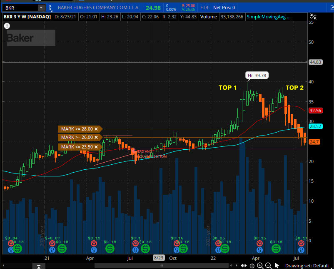Image resolution: width=334 pixels, height=269 pixels.
Task: Remove the MARK >= 26.00 alert
Action: click(96, 138)
